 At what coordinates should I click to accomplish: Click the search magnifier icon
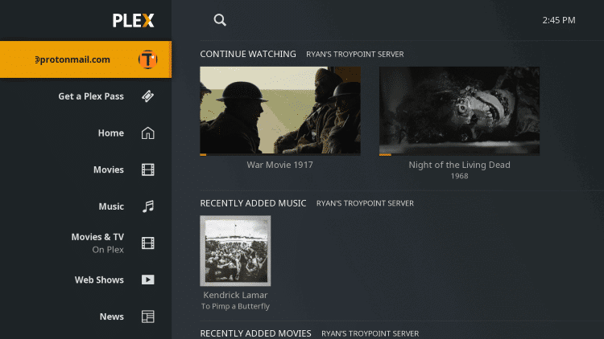coord(220,20)
